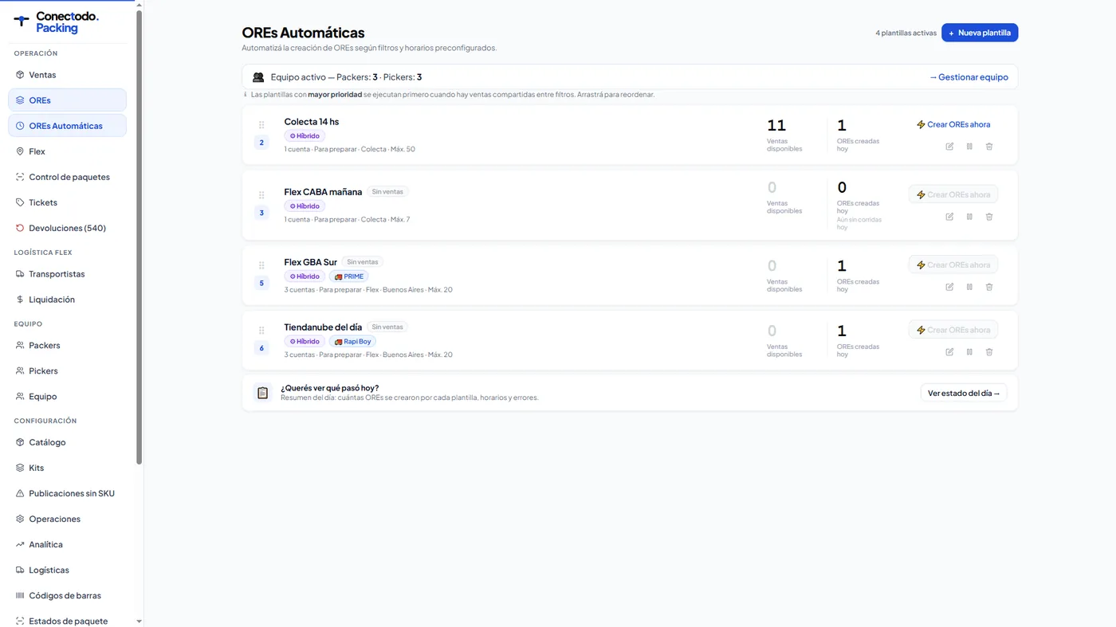Image resolution: width=1116 pixels, height=627 pixels.
Task: Select OREs Automáticas in the sidebar
Action: (x=67, y=126)
